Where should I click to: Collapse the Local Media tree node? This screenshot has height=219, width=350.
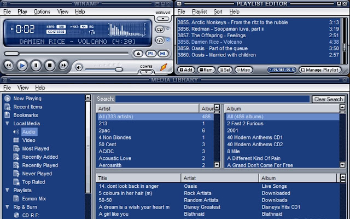point(7,123)
